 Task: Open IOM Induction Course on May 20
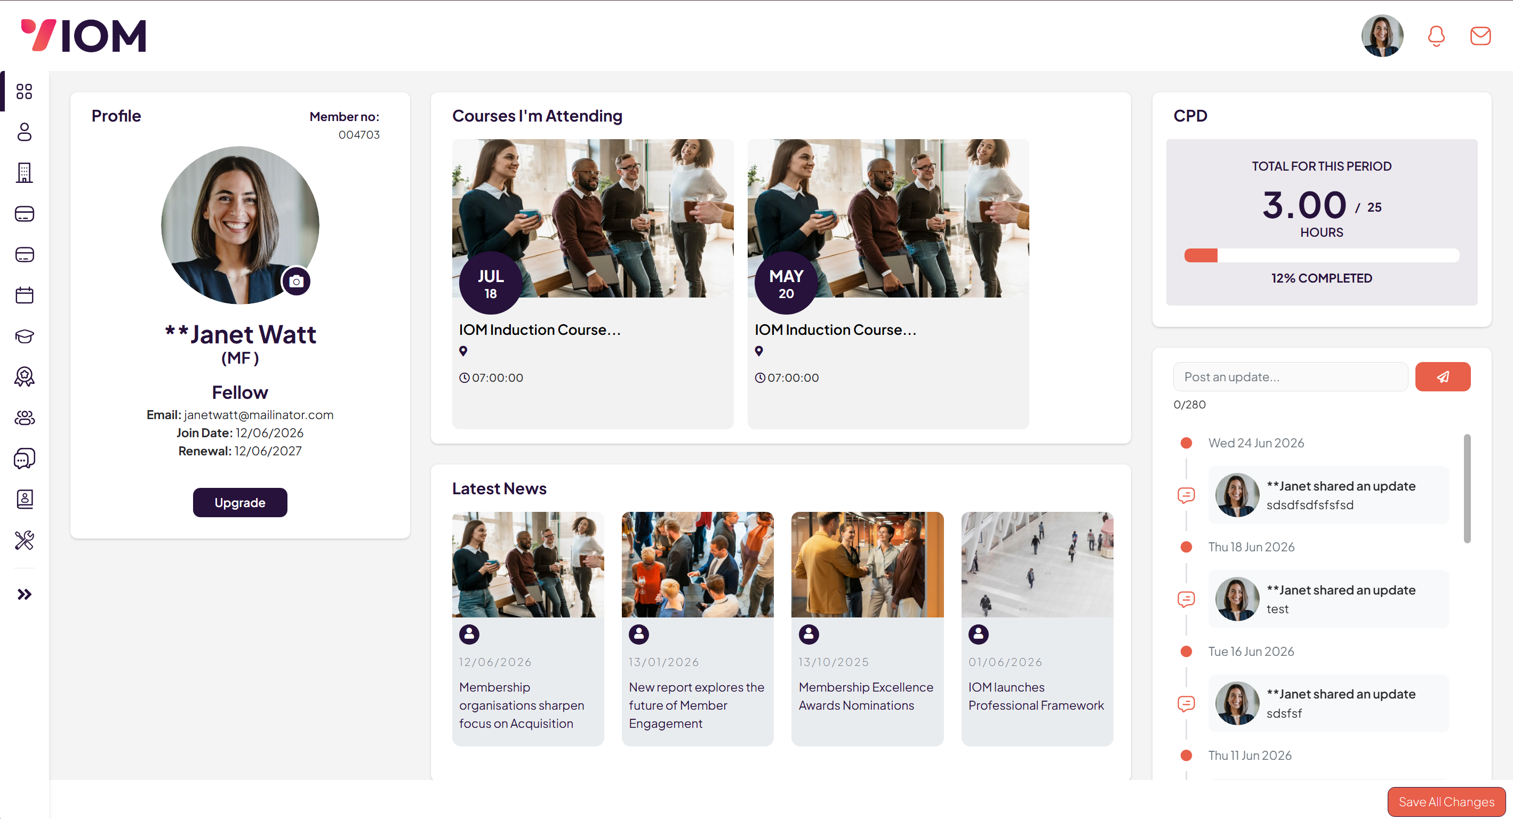point(835,330)
